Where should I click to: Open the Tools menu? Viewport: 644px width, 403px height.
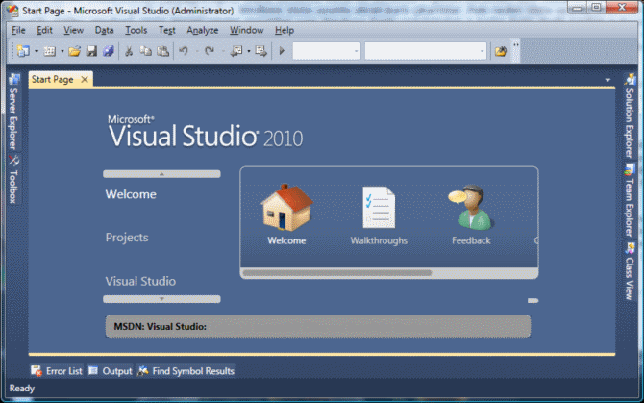(136, 30)
